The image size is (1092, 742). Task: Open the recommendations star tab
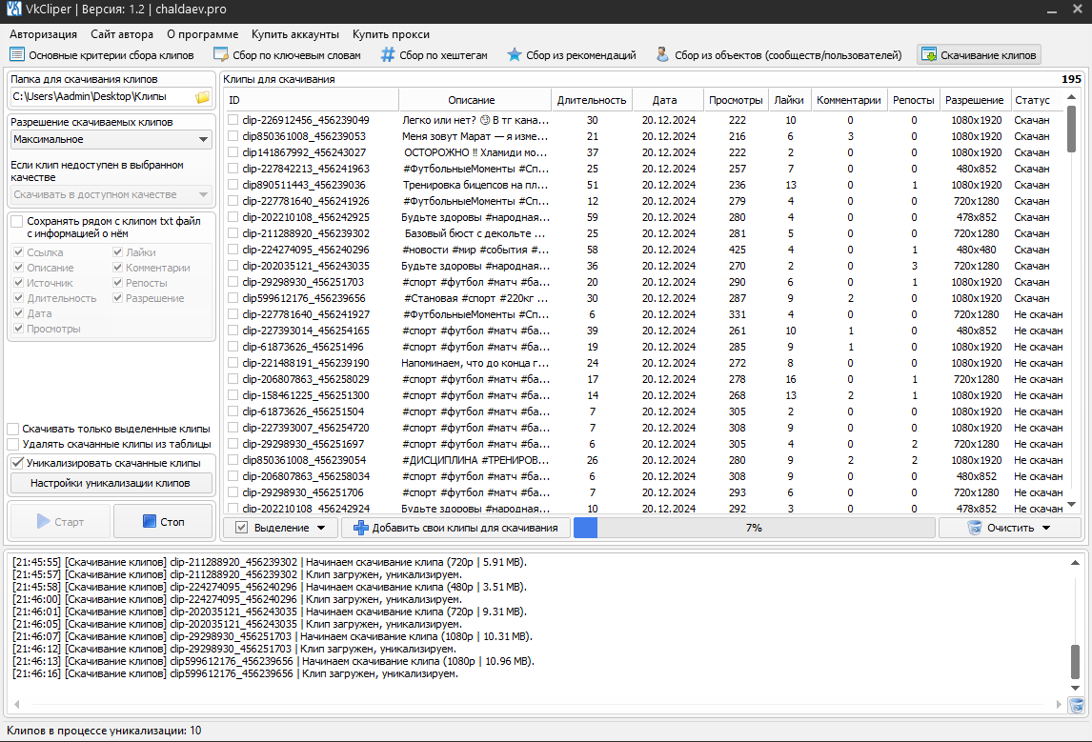515,55
